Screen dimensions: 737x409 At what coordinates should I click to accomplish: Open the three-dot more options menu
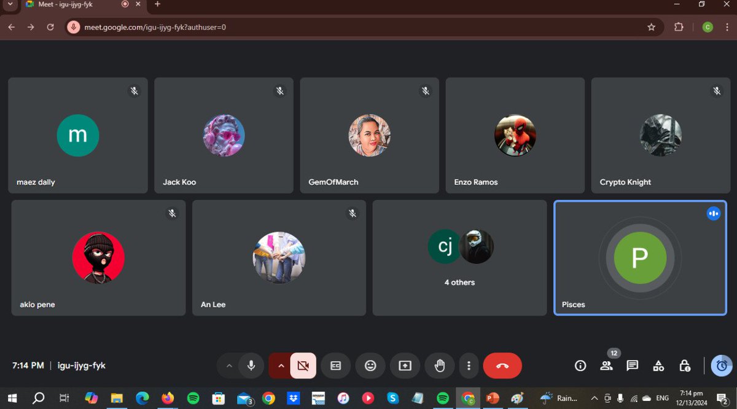[x=469, y=365]
